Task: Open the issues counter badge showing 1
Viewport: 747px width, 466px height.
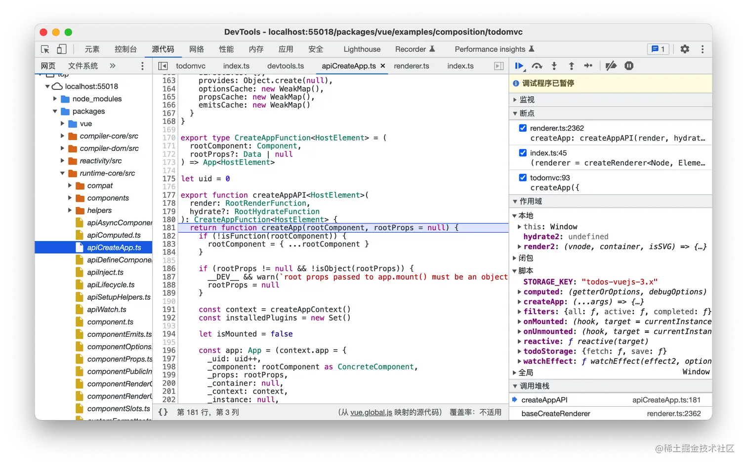Action: [659, 49]
